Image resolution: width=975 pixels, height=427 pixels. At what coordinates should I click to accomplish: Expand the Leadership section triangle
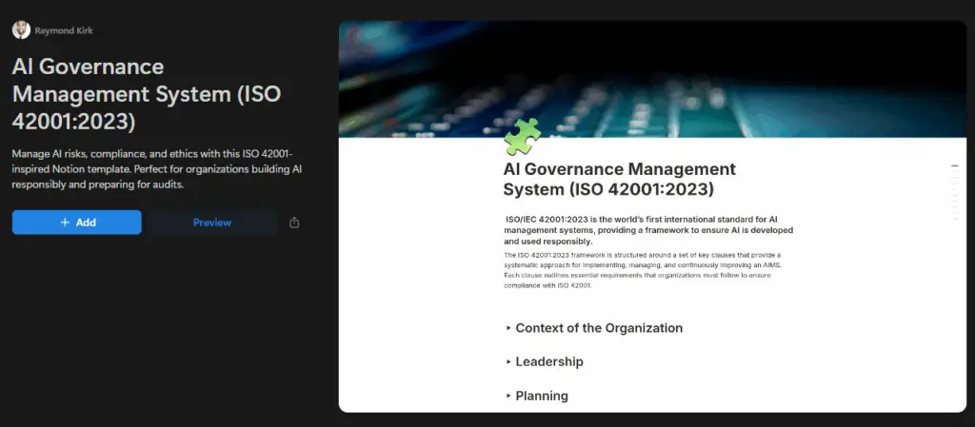pos(508,362)
